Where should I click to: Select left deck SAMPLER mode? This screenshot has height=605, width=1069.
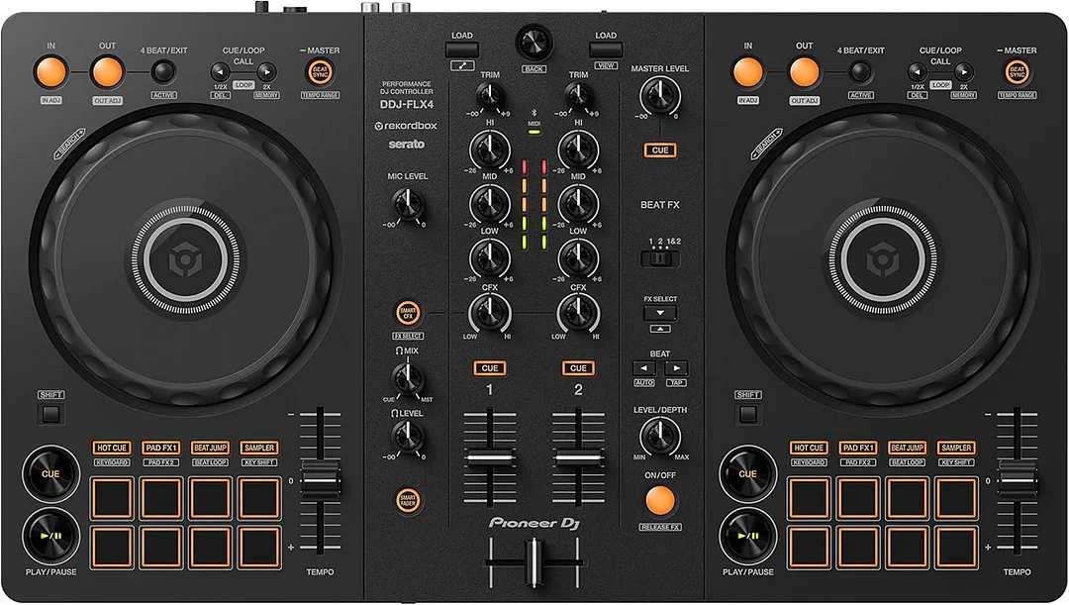pos(259,449)
